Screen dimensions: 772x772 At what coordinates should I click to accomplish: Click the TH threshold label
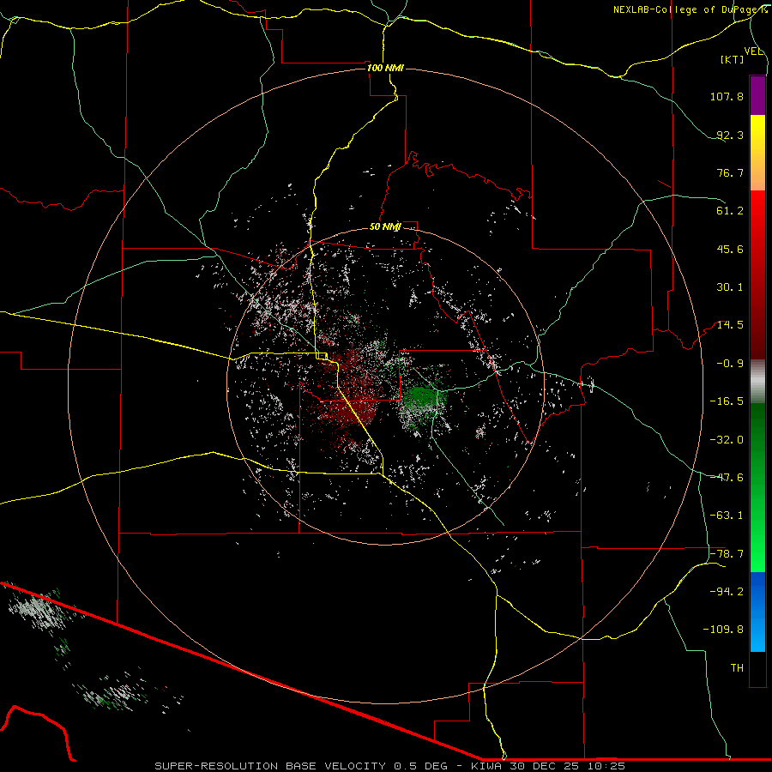737,668
